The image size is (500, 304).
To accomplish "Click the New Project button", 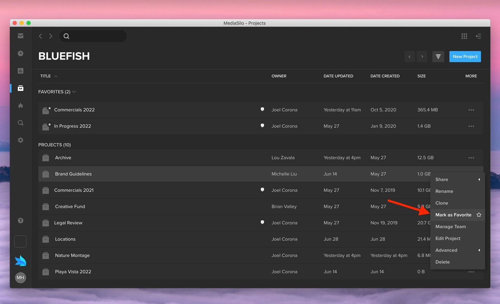I will tap(465, 57).
